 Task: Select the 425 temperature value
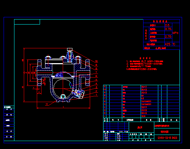tap(168, 44)
